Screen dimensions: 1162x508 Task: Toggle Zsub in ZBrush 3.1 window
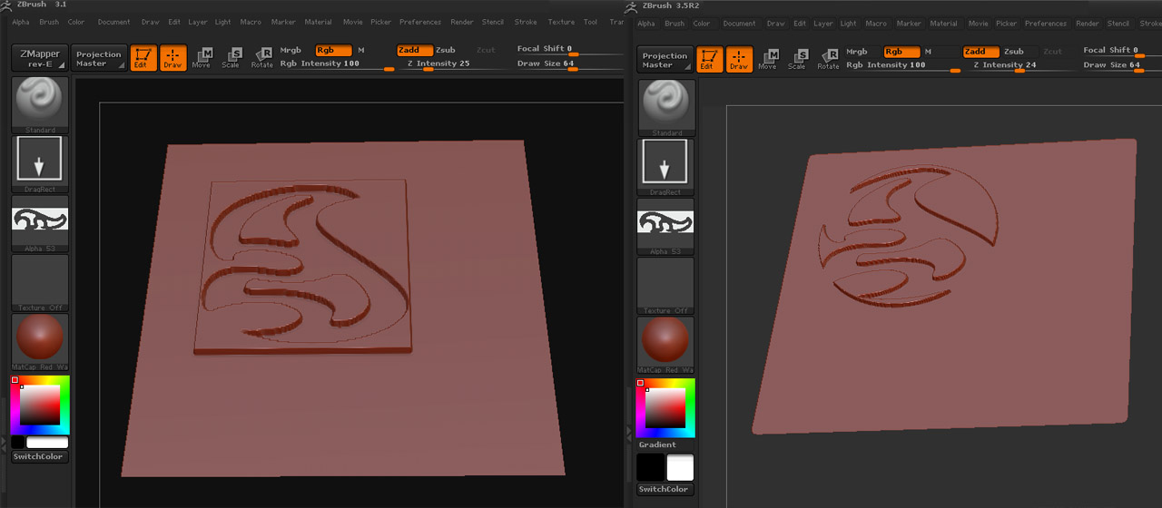(x=446, y=50)
